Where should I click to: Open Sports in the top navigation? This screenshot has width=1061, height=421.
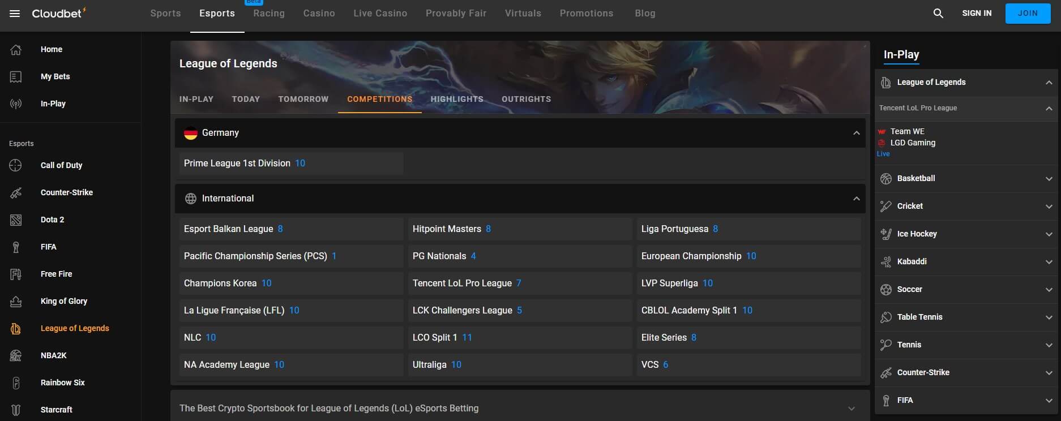pyautogui.click(x=166, y=13)
